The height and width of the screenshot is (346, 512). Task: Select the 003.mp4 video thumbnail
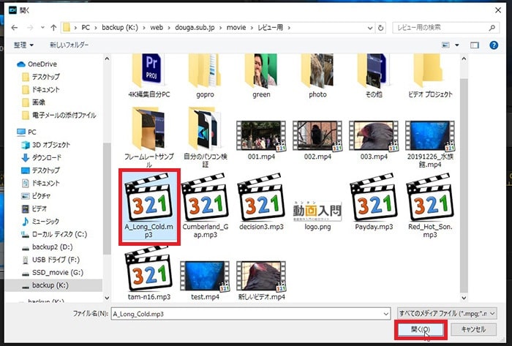[x=374, y=136]
